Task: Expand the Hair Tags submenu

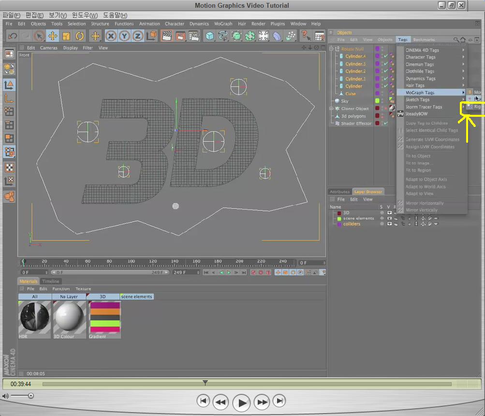Action: point(432,85)
